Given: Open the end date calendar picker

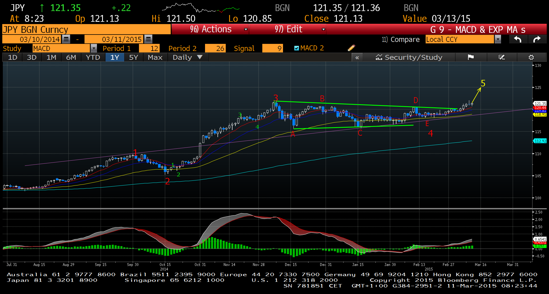Looking at the screenshot, I should [148, 39].
